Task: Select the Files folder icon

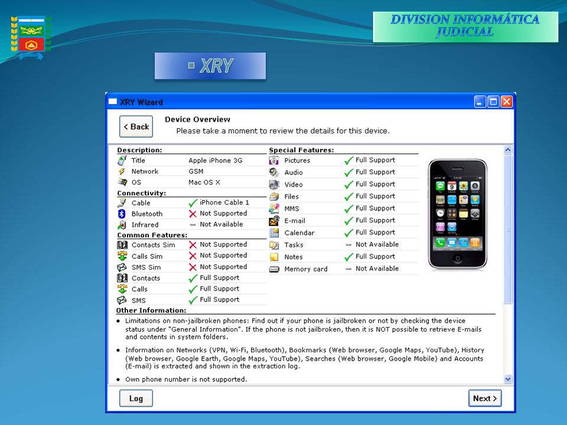Action: click(274, 196)
